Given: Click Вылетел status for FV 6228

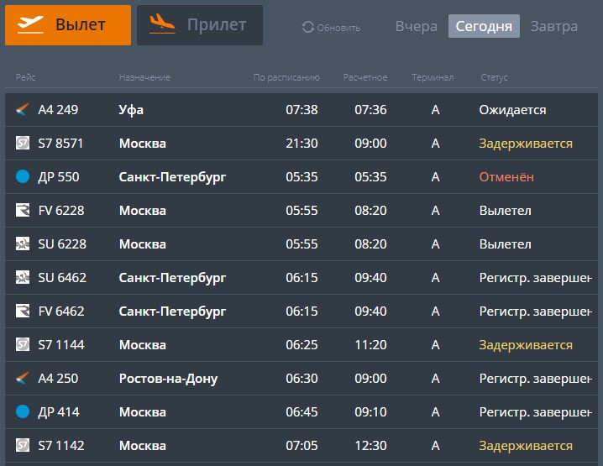Looking at the screenshot, I should click(505, 211).
